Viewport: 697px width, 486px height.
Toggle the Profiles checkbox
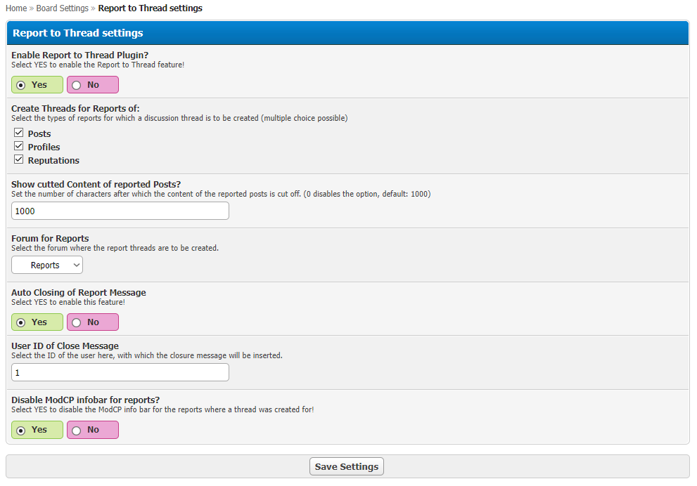click(x=19, y=146)
